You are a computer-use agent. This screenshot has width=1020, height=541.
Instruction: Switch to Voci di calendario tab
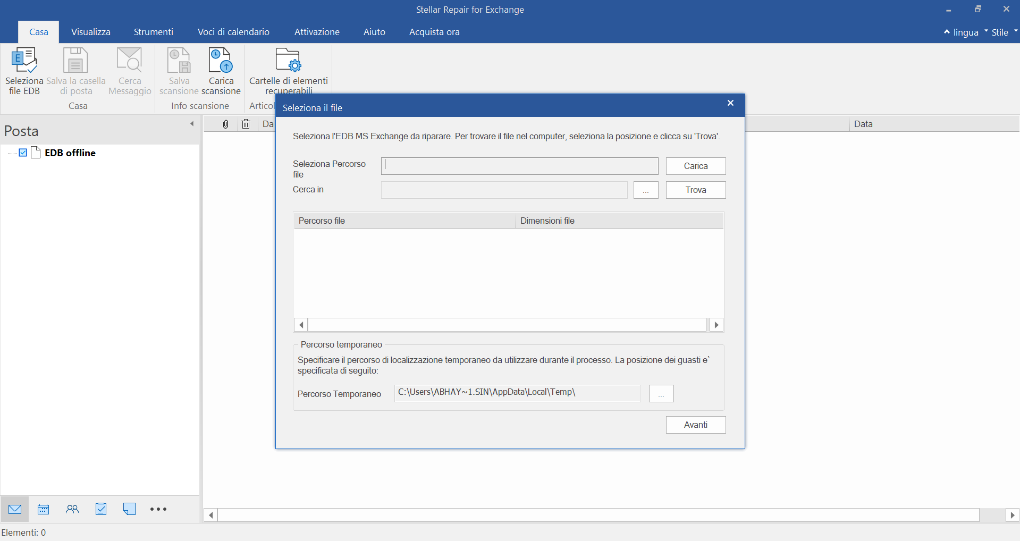233,32
